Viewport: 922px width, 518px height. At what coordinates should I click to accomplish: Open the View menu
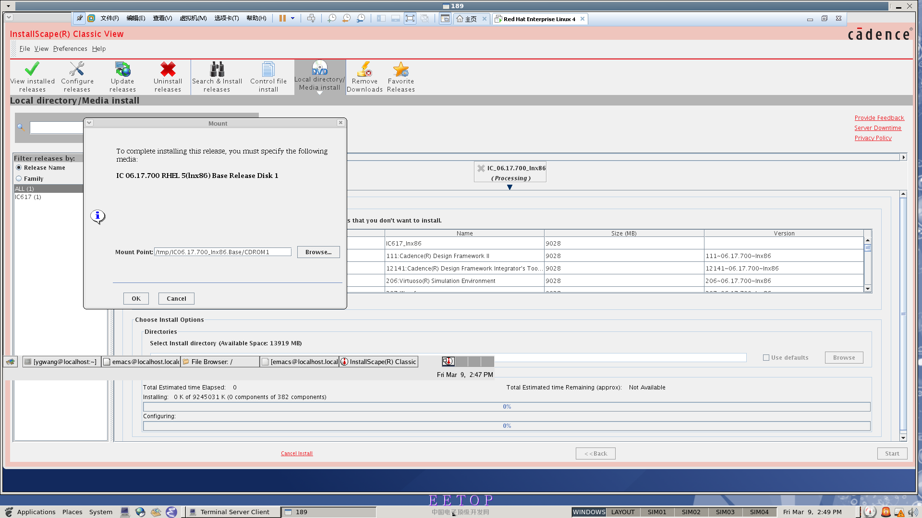[41, 48]
